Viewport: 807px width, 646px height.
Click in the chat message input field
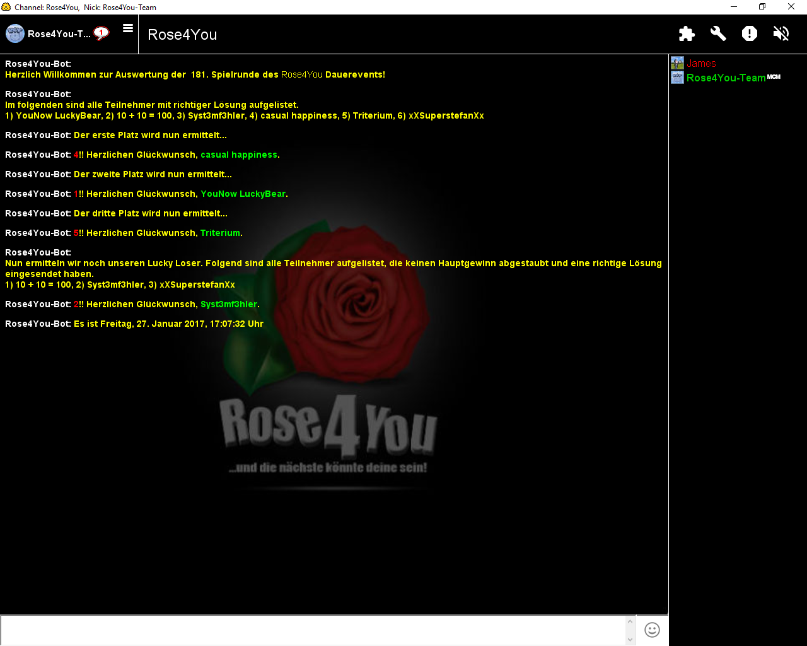coord(313,630)
